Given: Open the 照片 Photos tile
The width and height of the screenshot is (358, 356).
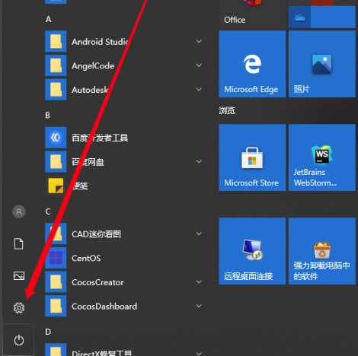Looking at the screenshot, I should tap(322, 64).
